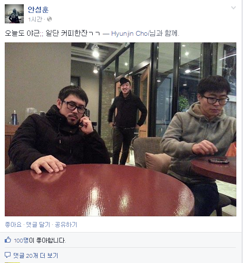Click the thumbs-up like icon
The height and width of the screenshot is (263, 243).
8,240
